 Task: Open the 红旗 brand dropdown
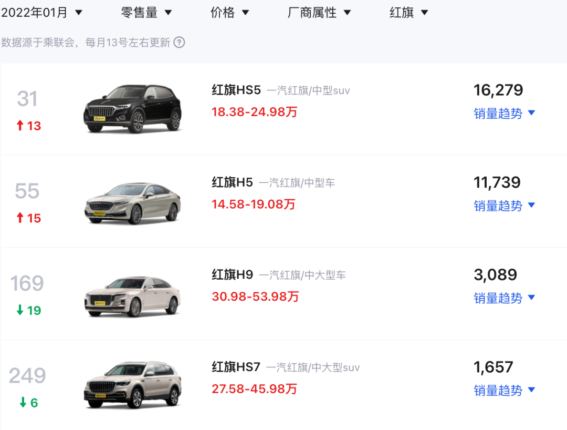click(x=409, y=13)
